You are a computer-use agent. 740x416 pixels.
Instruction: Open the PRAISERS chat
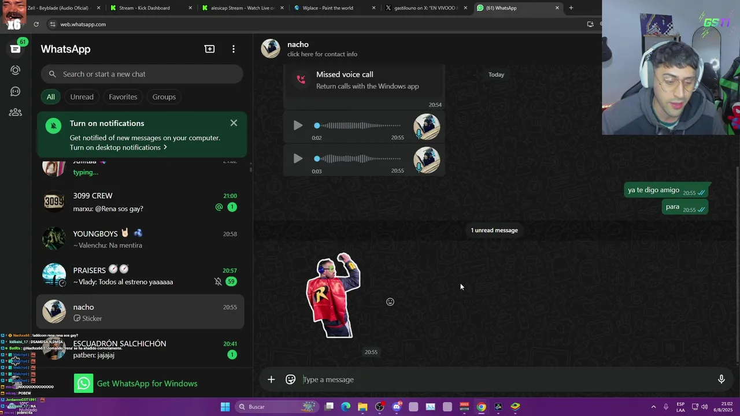tap(140, 276)
